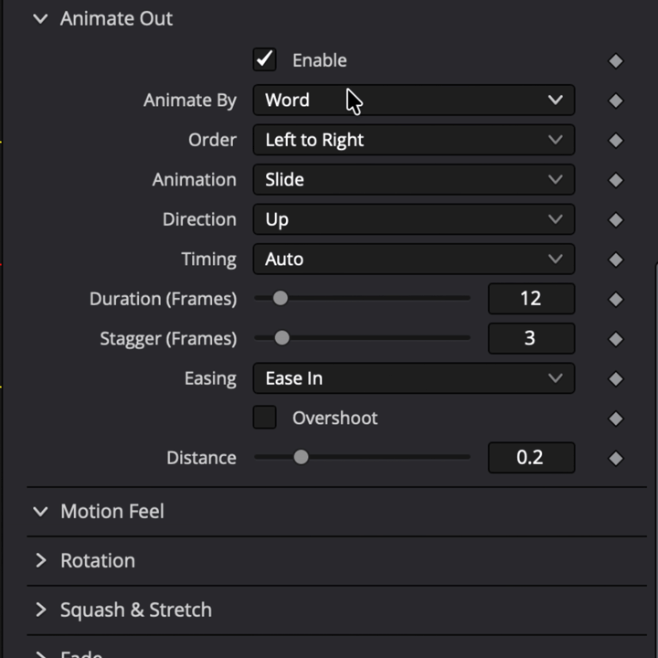The image size is (658, 658).
Task: Expand the Squash & Stretch section
Action: [x=40, y=610]
